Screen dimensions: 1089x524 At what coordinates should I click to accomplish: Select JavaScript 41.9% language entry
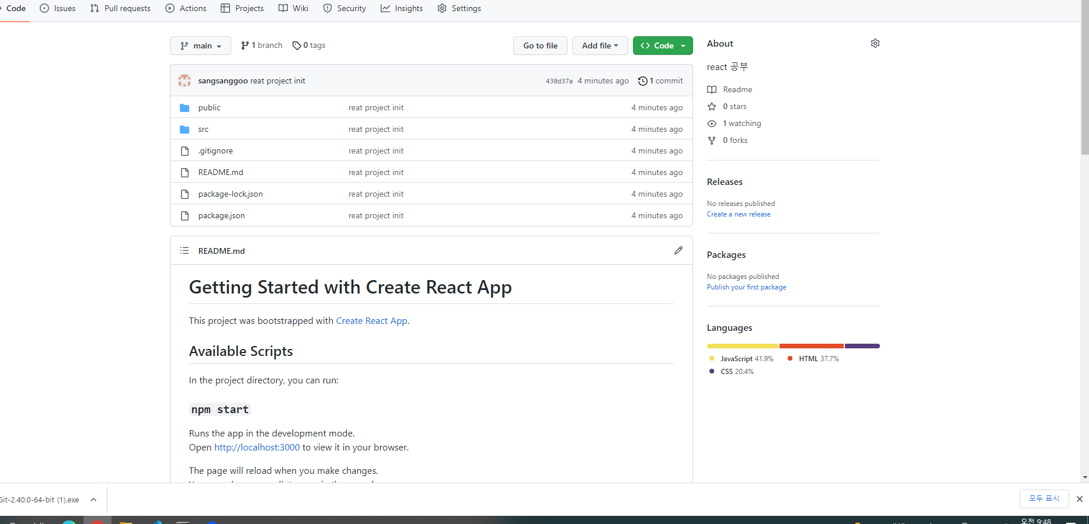point(741,359)
